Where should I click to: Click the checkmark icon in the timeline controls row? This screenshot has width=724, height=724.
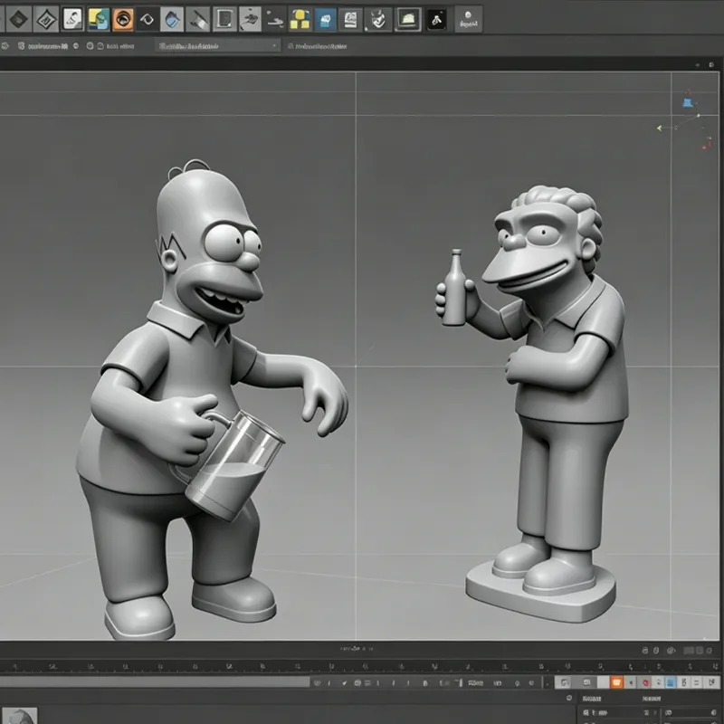pyautogui.click(x=344, y=683)
